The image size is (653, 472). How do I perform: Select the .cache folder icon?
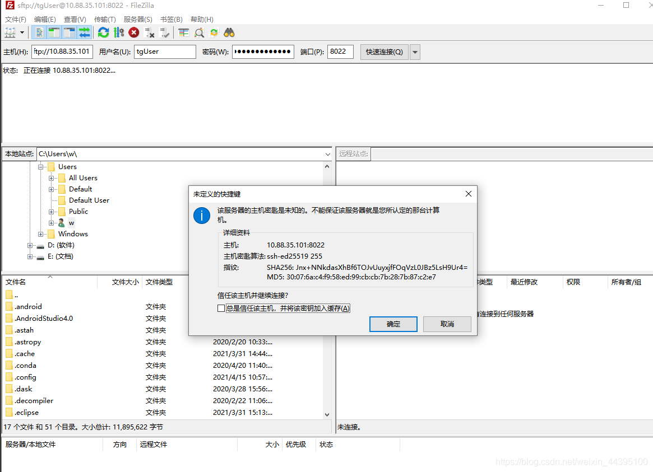tap(9, 353)
